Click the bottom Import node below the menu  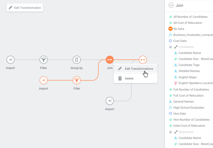tap(110, 101)
